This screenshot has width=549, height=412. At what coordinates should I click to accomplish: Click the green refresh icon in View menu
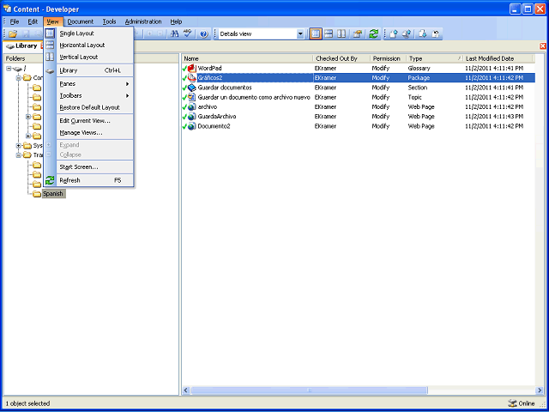tap(50, 180)
